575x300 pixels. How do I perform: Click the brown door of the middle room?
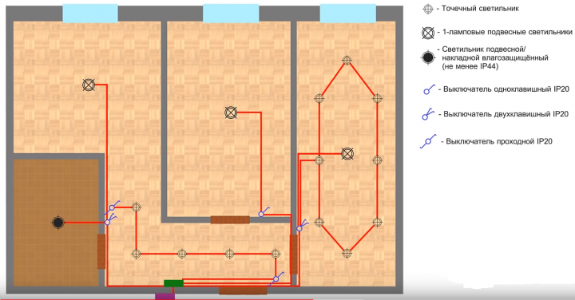[230, 219]
